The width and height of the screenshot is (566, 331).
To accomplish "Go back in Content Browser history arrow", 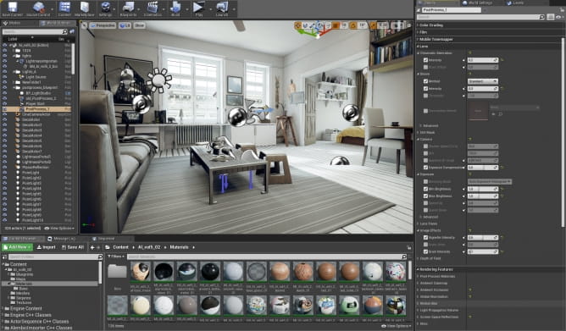I will 92,247.
